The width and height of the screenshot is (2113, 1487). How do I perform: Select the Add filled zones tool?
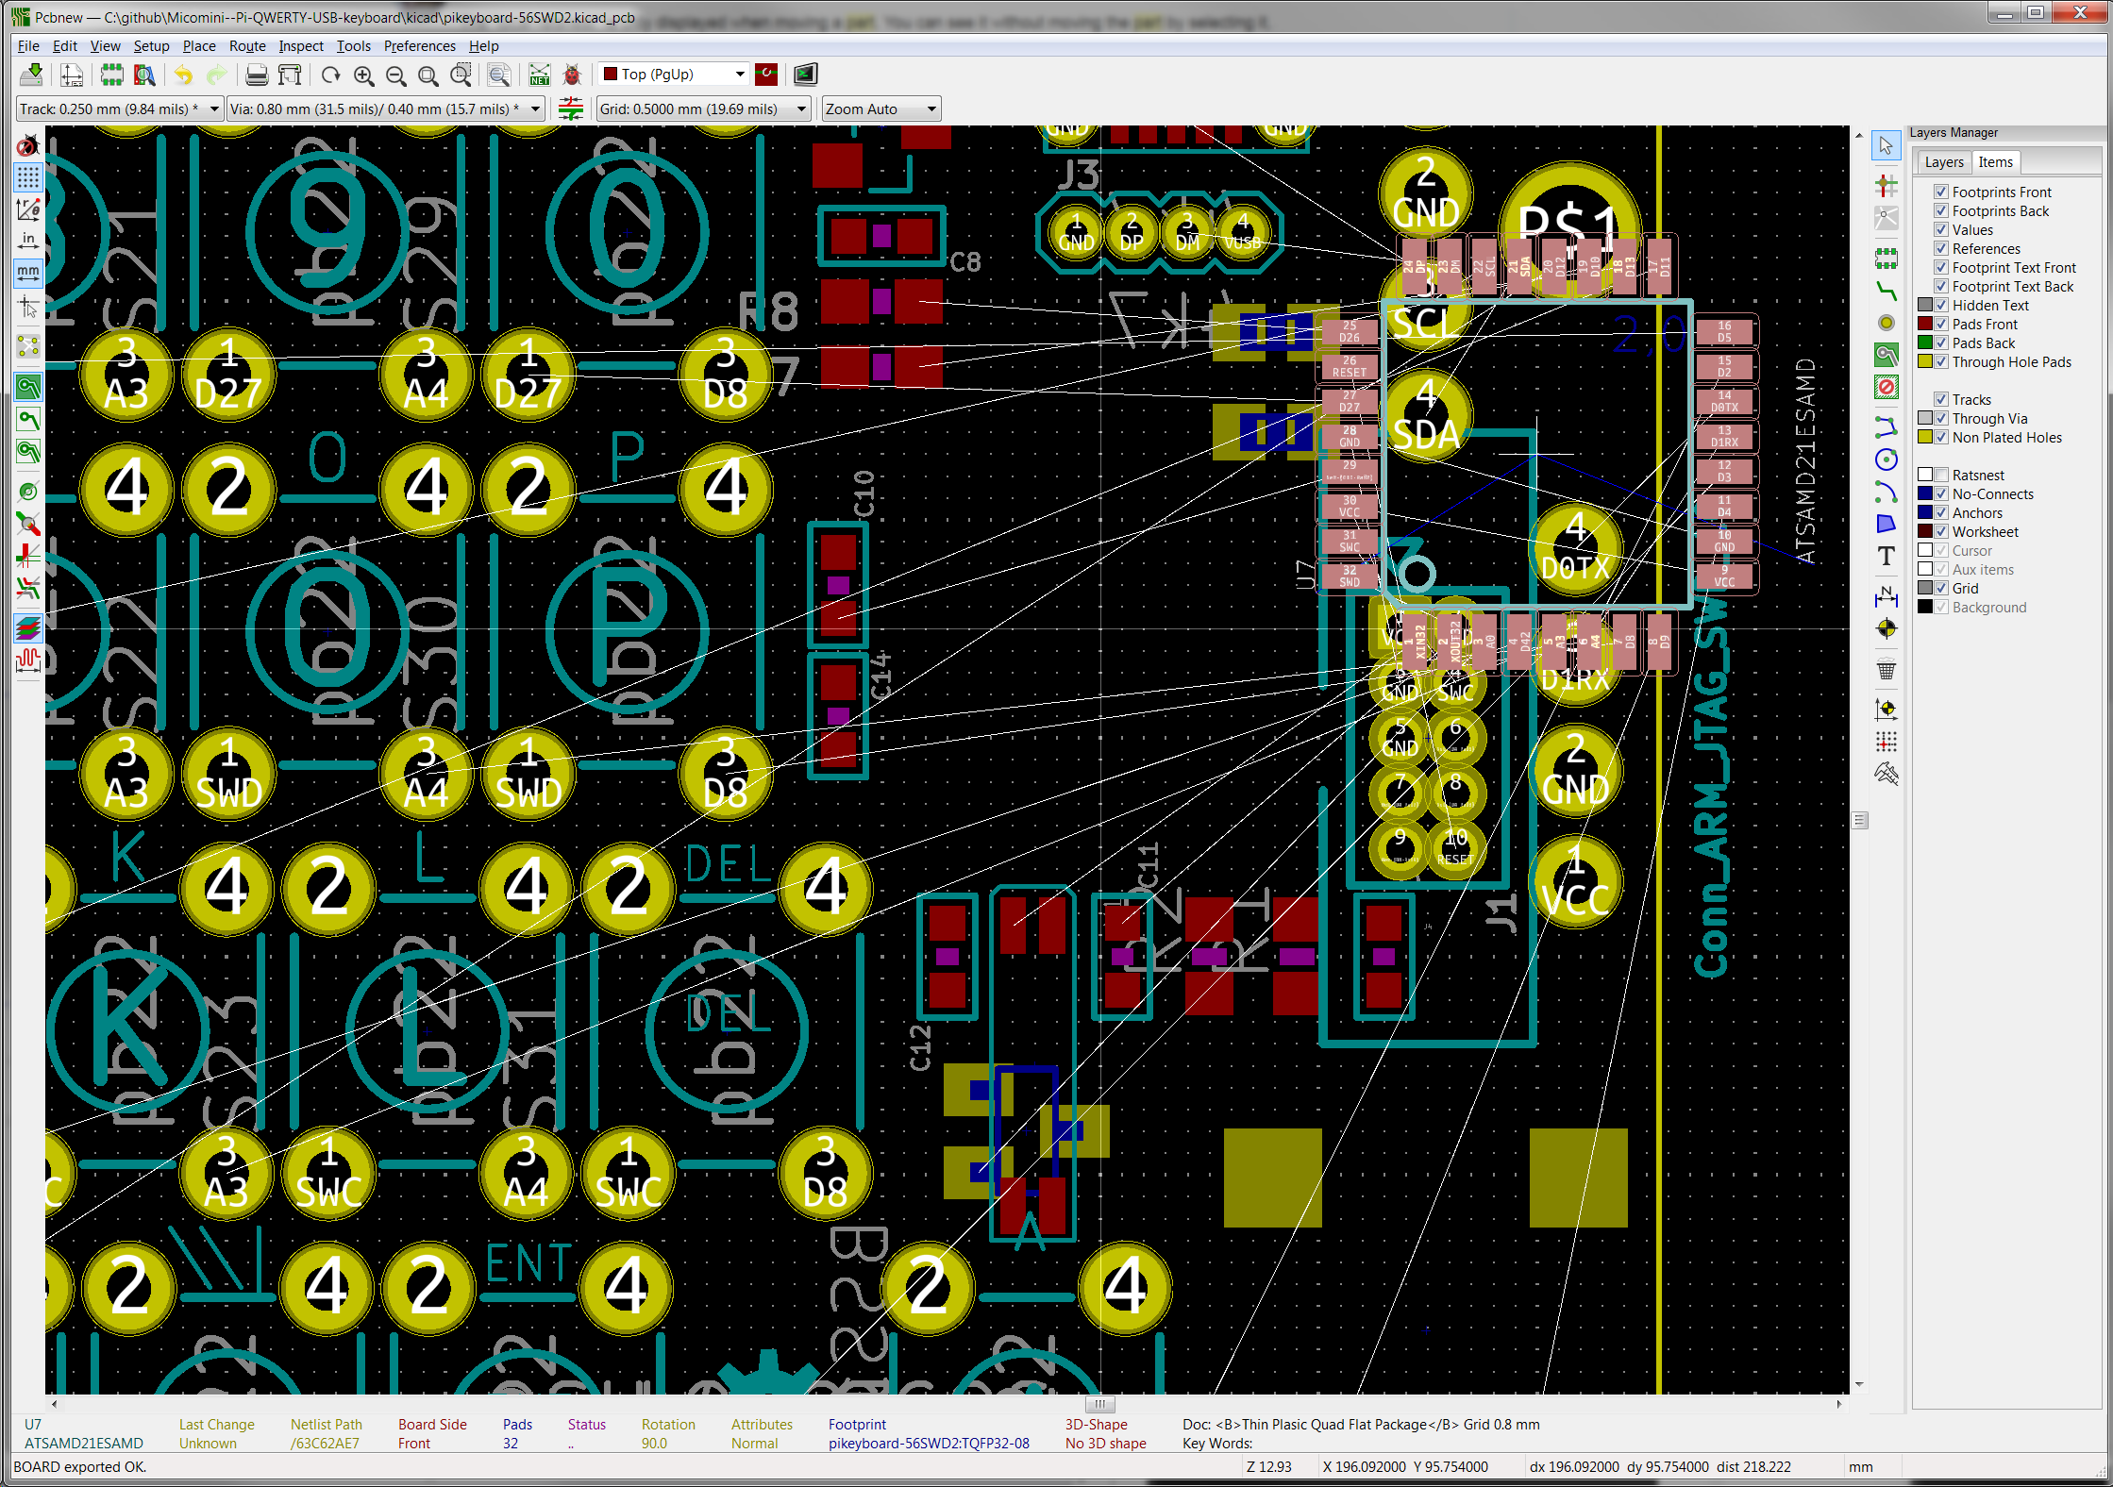pos(1886,355)
